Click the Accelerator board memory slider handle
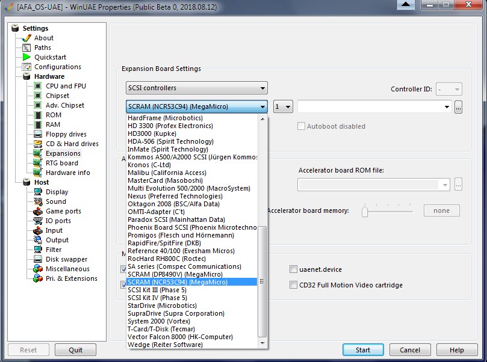Viewport: 487px width, 362px height. (364, 211)
